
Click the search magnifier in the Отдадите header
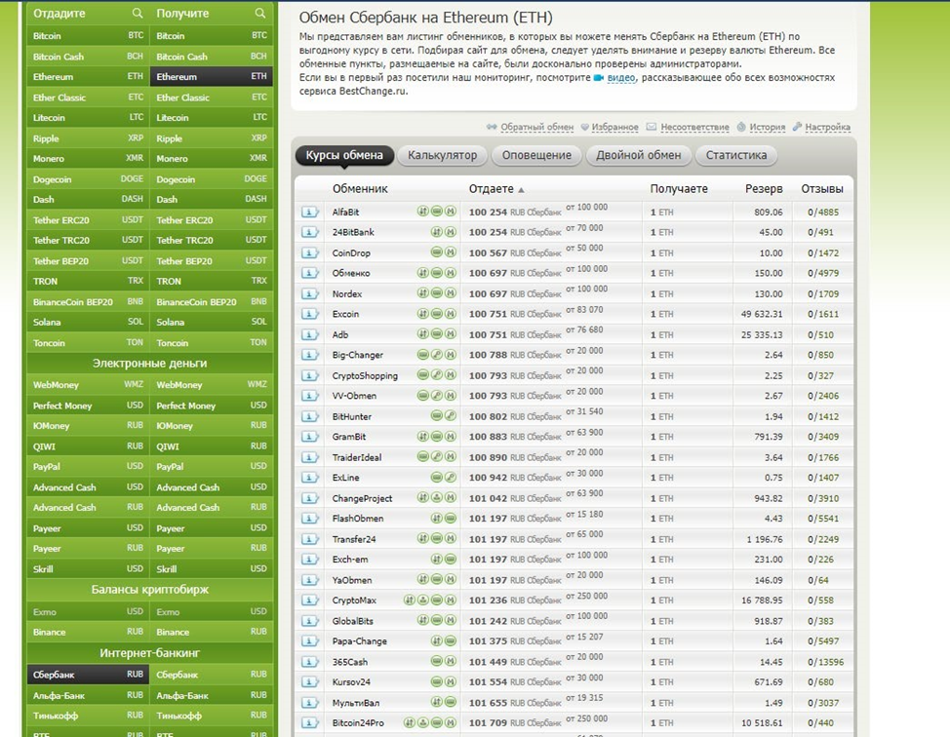[x=138, y=13]
